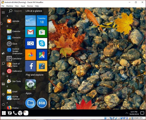The width and height of the screenshot is (146, 120).
Task: Open the yellow calculator tile
Action: pos(42,66)
